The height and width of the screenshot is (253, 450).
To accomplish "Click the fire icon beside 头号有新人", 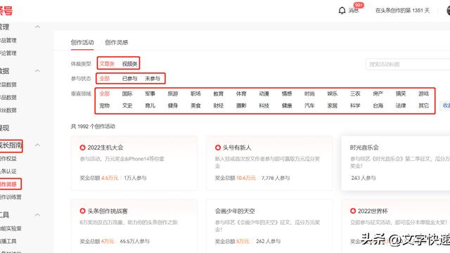I will click(218, 148).
